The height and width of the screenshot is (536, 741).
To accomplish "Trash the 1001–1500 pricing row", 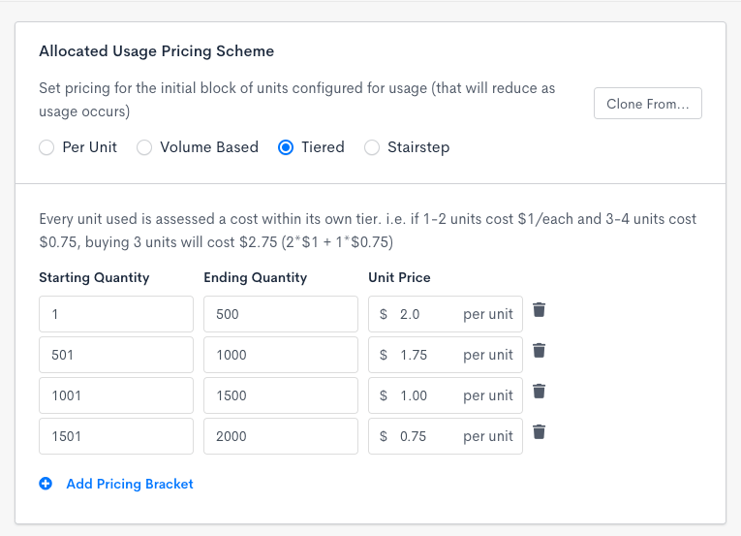I will tap(540, 392).
